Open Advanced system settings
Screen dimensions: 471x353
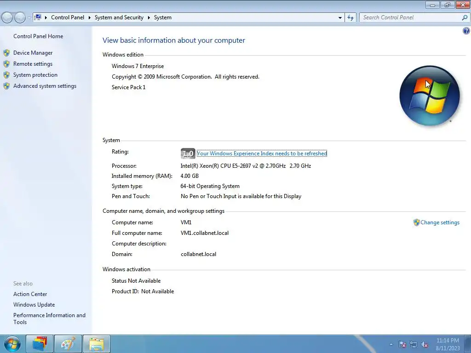[x=45, y=86]
